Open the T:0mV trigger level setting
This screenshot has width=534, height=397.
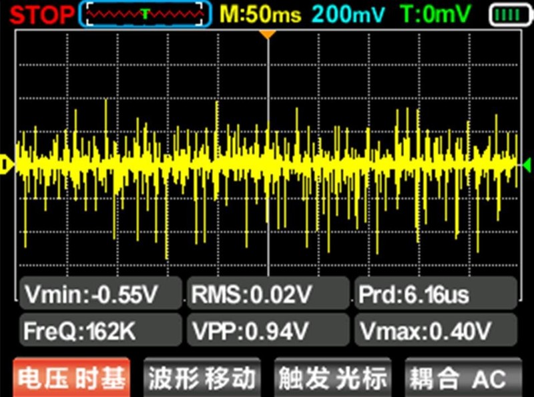436,14
